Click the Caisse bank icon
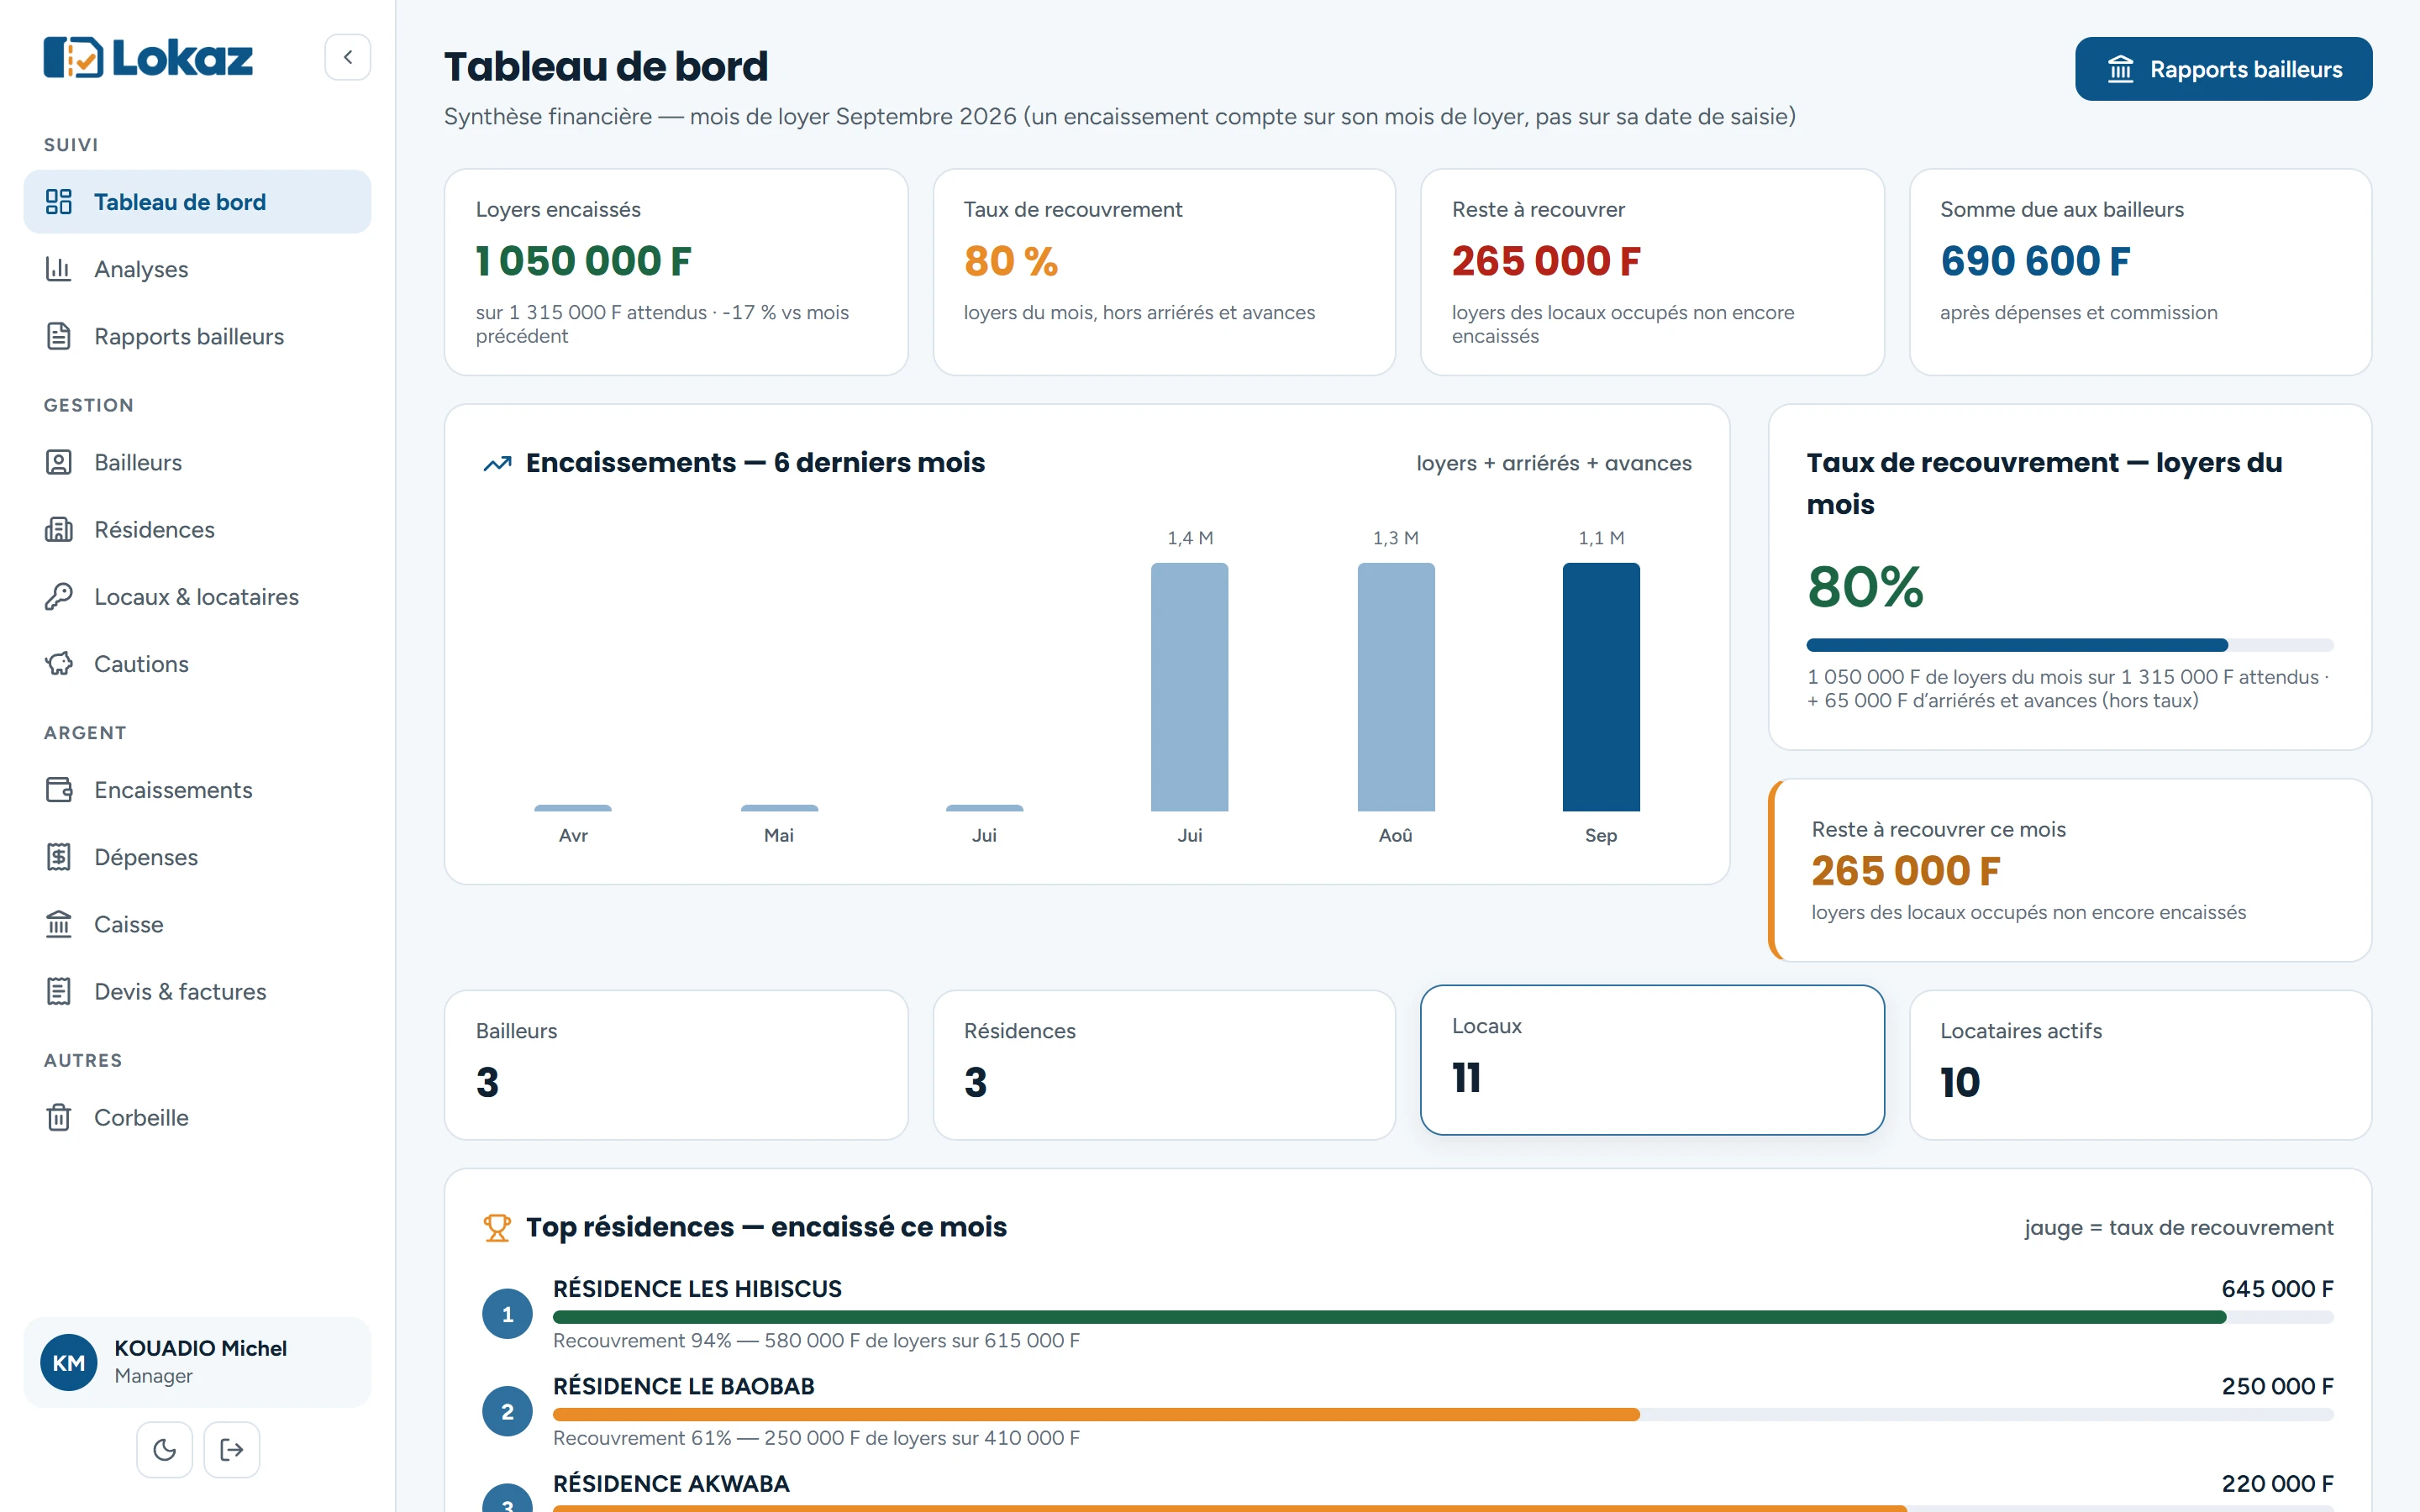 (x=59, y=924)
